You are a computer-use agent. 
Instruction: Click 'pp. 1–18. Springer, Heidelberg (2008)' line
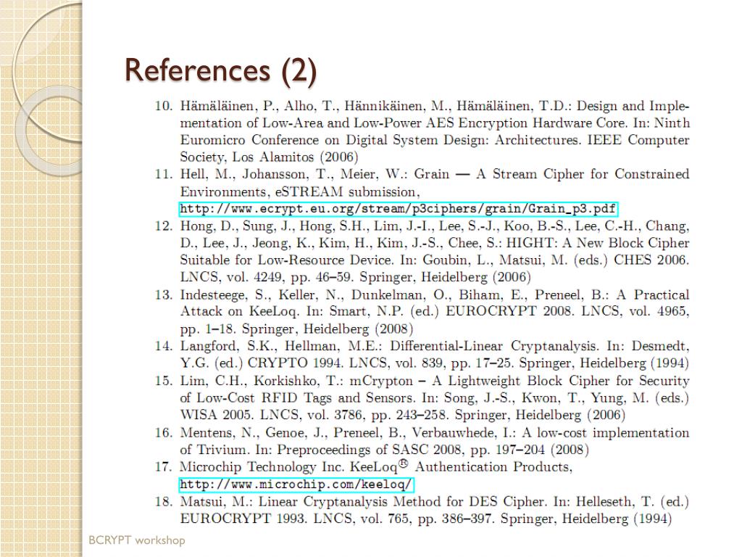(296, 329)
